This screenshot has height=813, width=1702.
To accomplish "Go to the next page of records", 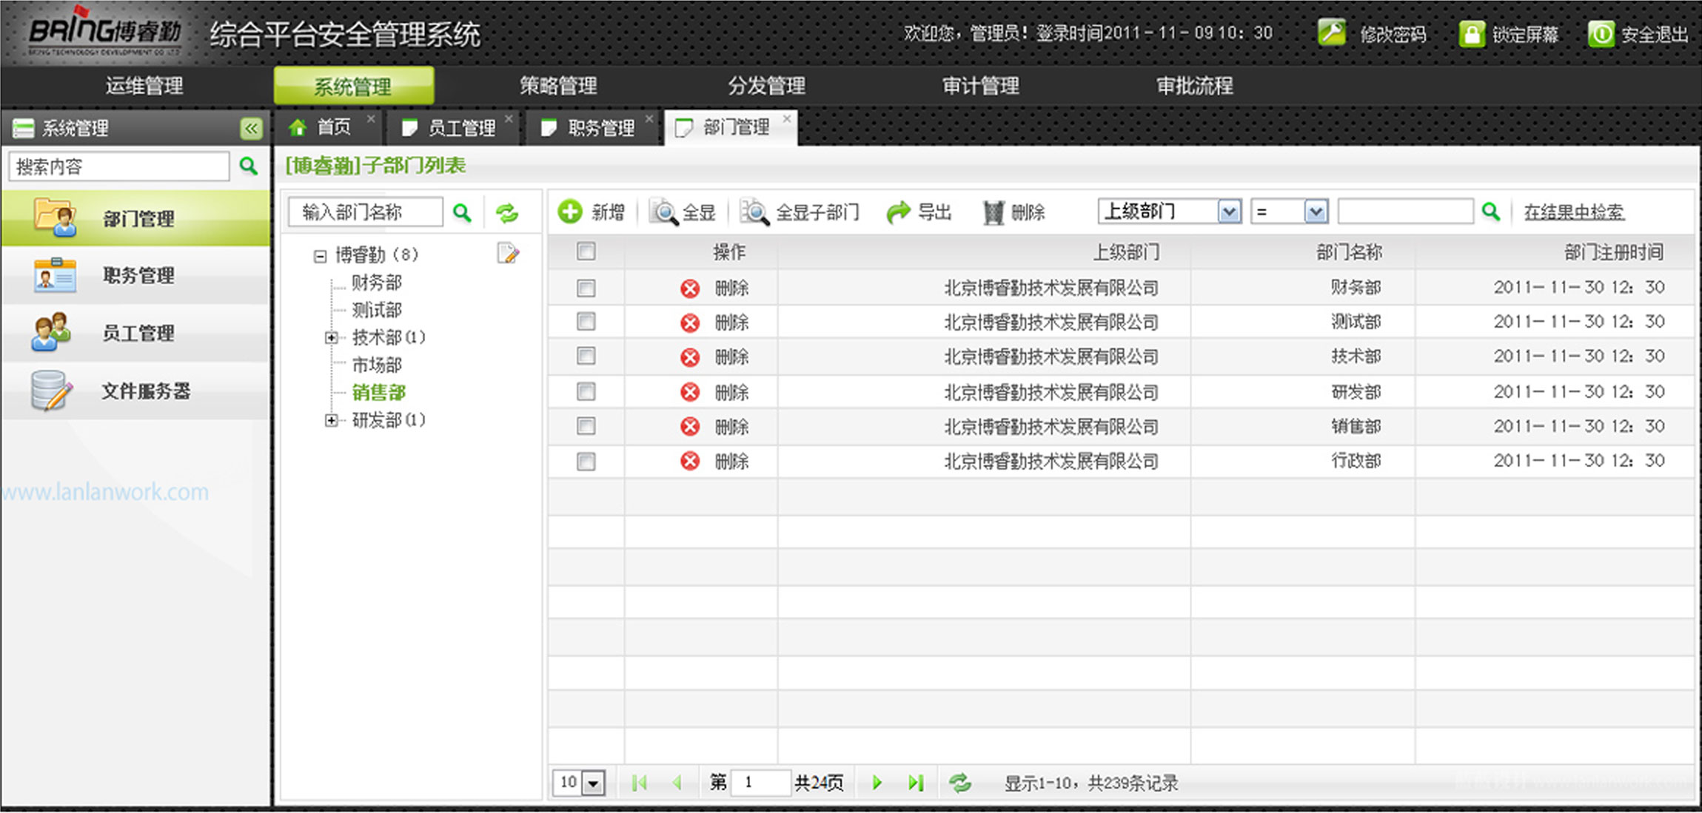I will (877, 783).
